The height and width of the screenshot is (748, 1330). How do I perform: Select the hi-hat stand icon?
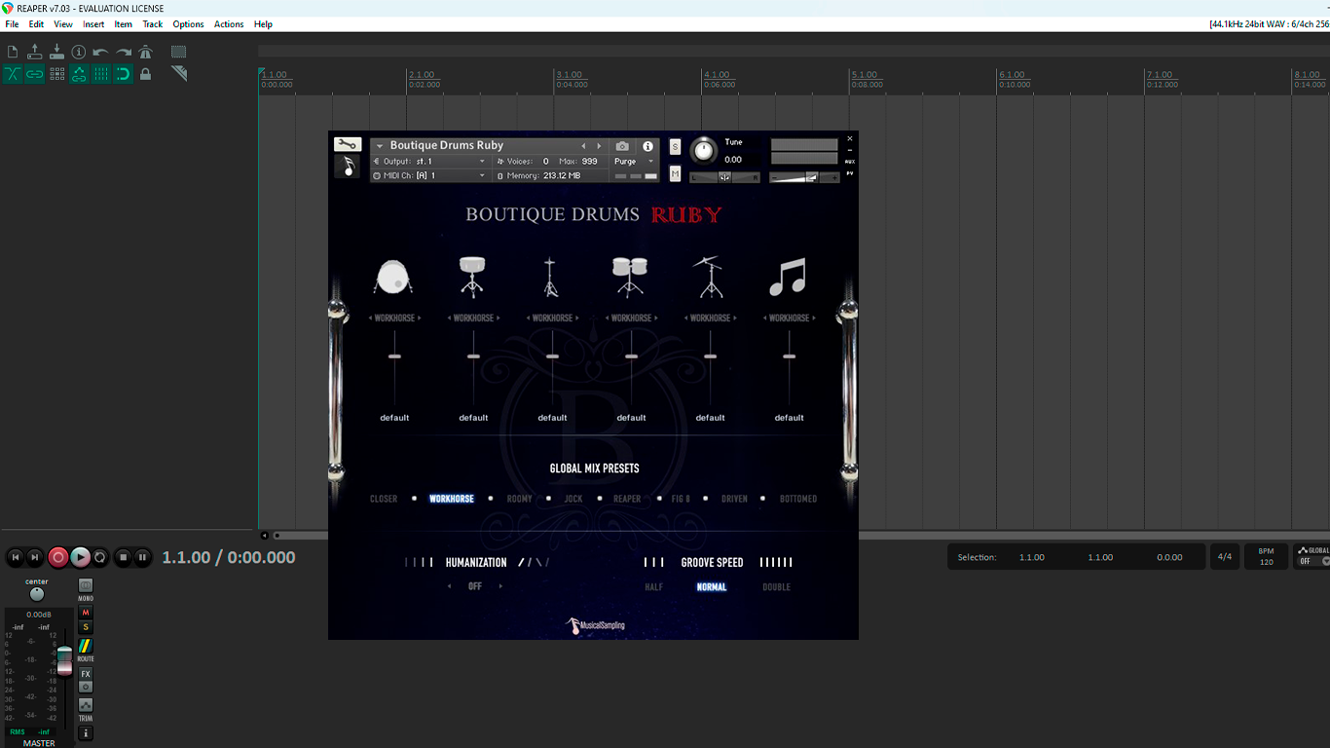(x=551, y=278)
